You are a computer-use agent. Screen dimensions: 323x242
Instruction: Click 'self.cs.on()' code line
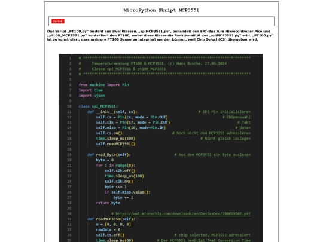(109, 133)
